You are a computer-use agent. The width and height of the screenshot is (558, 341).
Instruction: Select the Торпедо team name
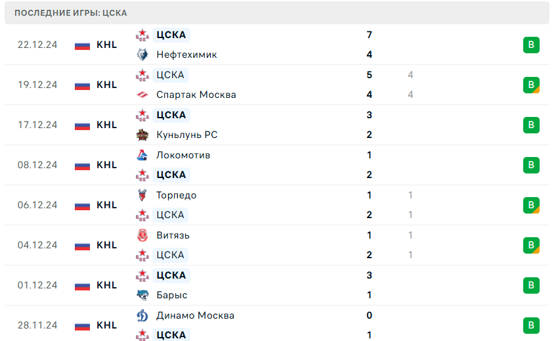176,195
